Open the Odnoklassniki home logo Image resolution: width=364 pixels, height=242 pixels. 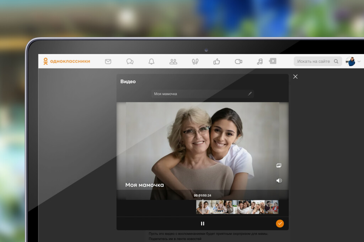(66, 61)
